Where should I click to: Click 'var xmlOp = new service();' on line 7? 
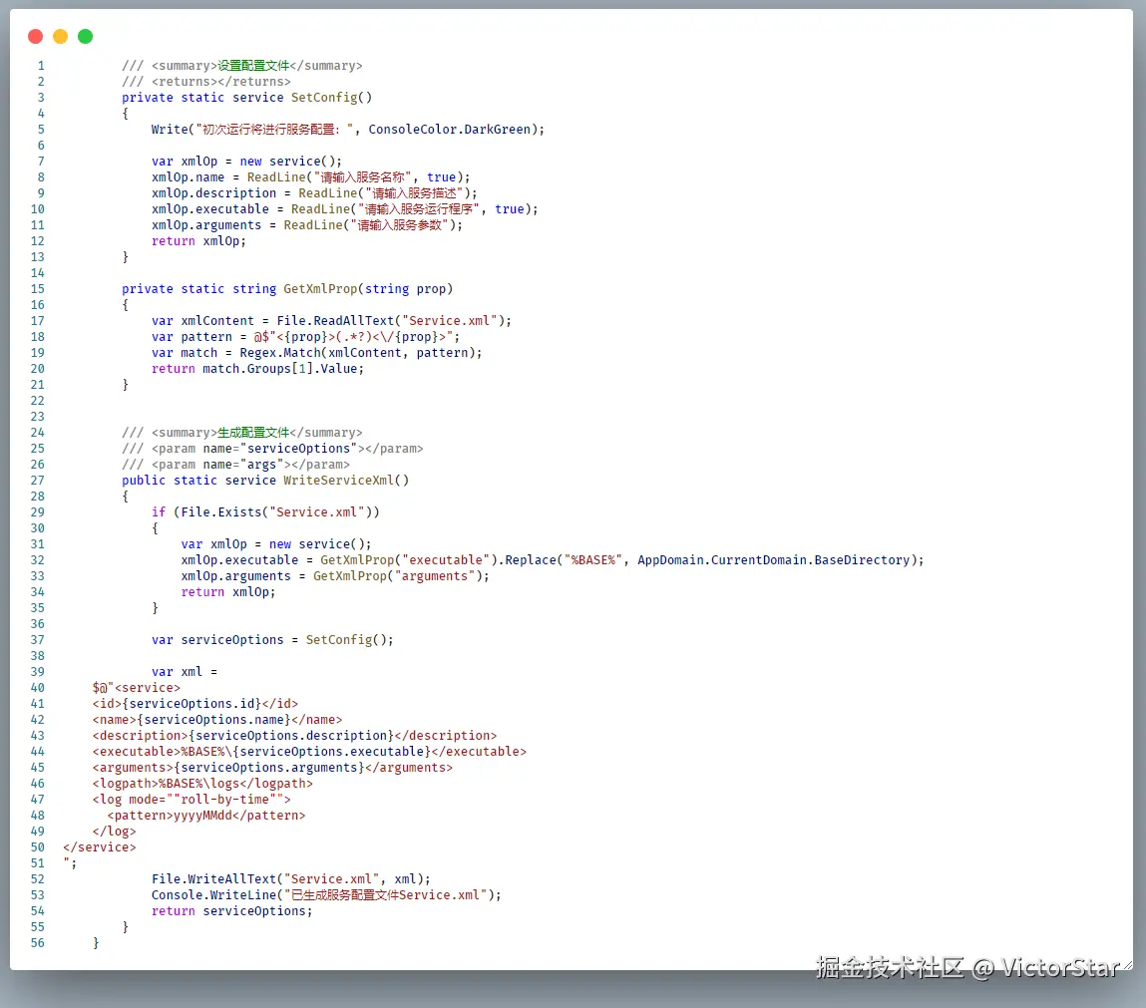tap(246, 162)
